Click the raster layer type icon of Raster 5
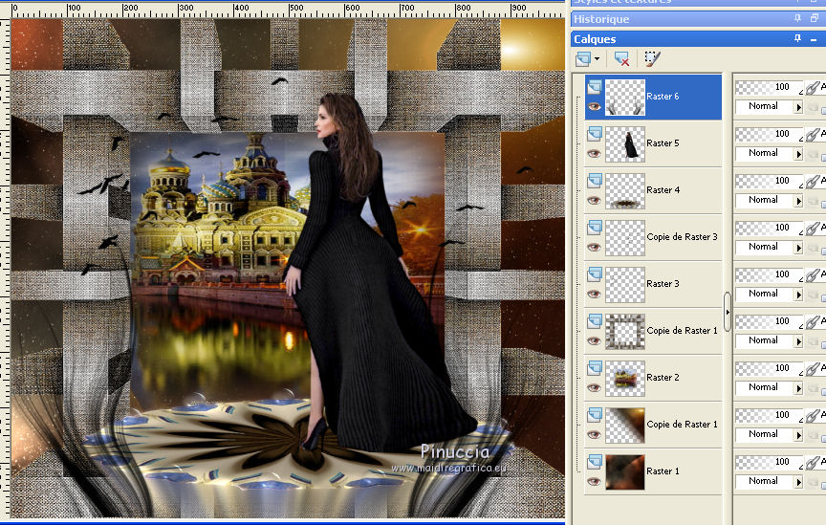826x525 pixels. 595,133
